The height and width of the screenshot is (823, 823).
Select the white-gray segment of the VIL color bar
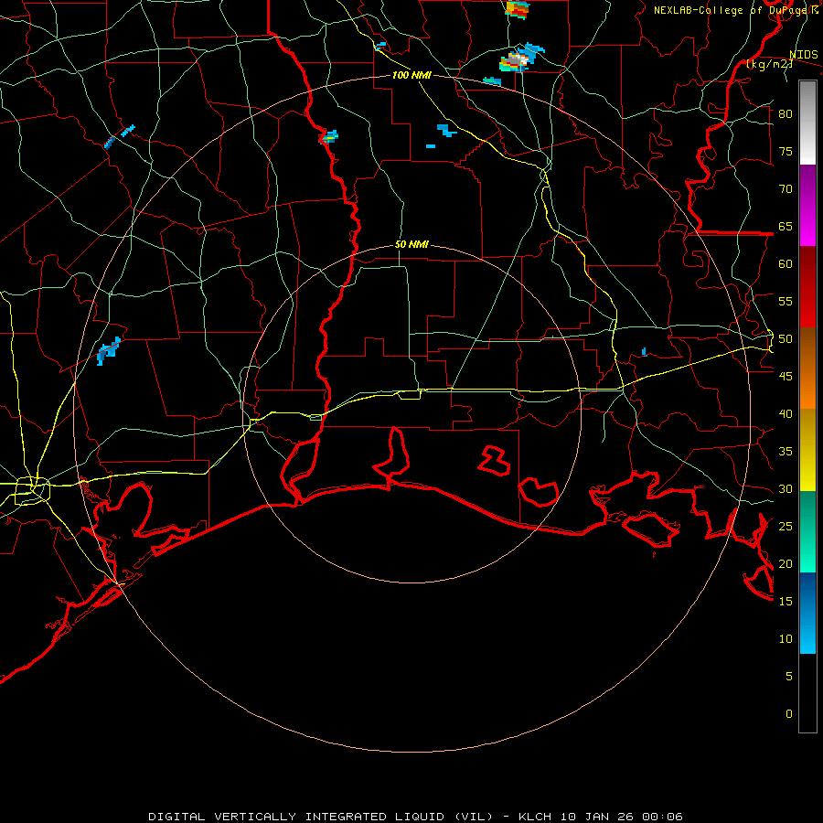tap(807, 123)
